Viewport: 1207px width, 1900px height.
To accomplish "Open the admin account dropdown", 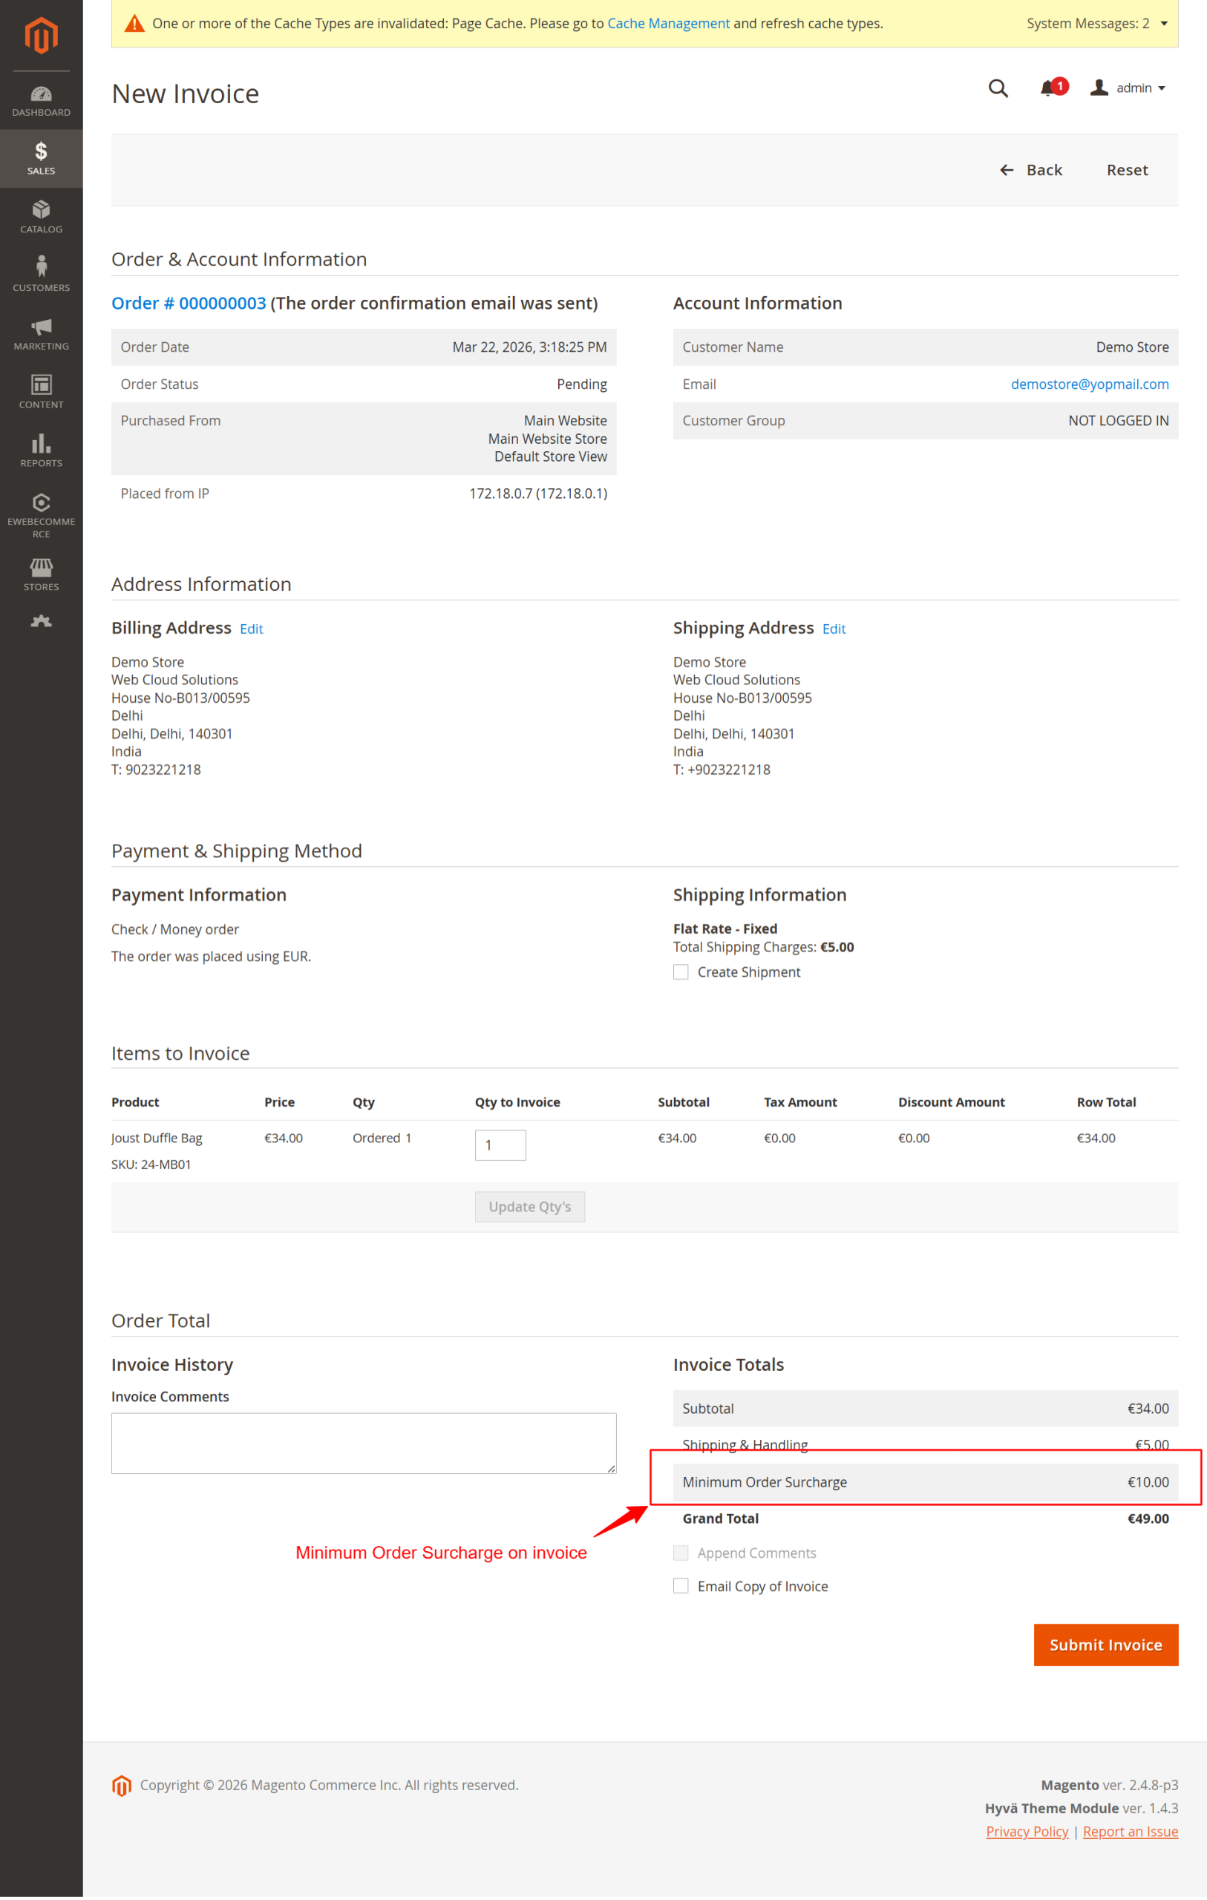I will [x=1128, y=88].
